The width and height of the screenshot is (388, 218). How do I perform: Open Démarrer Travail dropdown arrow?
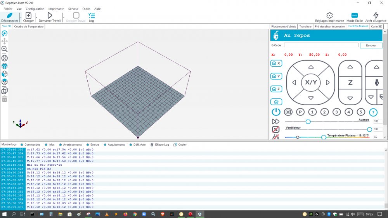tap(64, 17)
